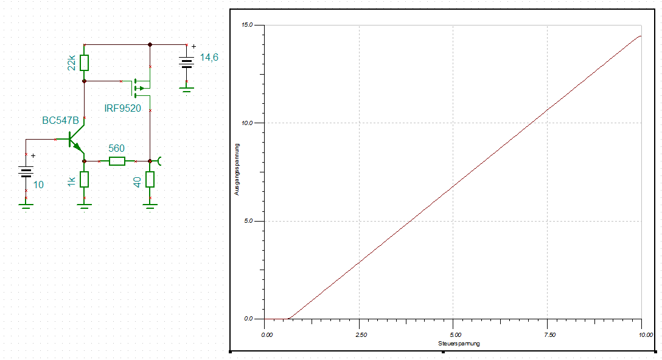The image size is (662, 360).
Task: Click the ground symbol under the 14,6 battery
Action: [x=187, y=90]
